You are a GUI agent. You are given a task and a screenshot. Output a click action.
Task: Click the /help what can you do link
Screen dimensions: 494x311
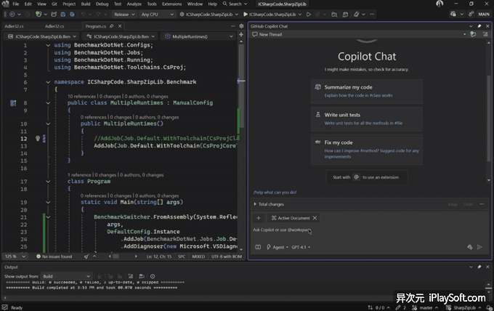point(275,192)
